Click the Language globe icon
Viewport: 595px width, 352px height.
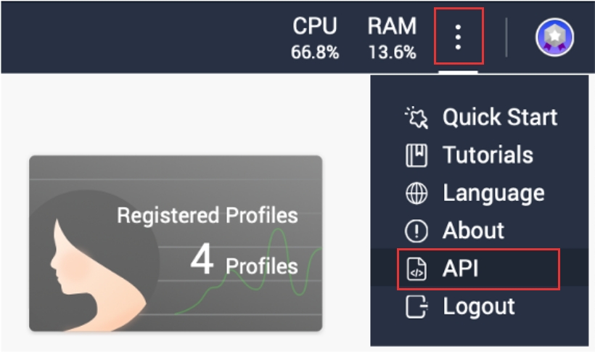coord(416,193)
